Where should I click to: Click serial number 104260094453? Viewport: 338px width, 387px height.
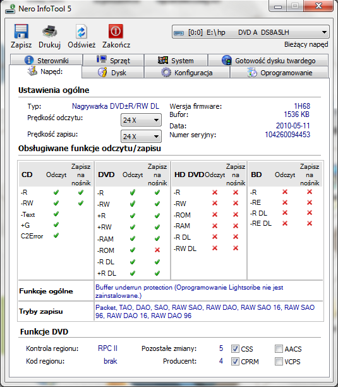(x=287, y=135)
